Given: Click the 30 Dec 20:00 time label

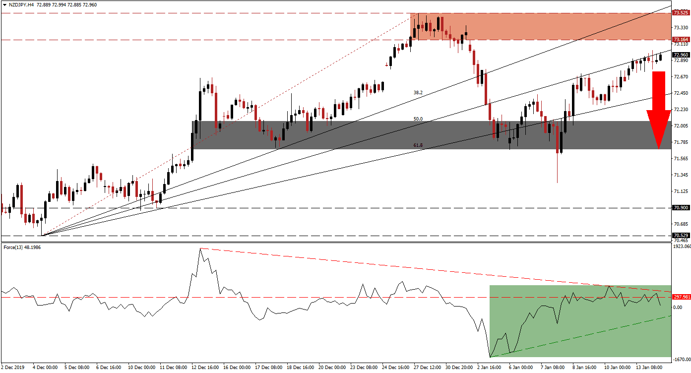Looking at the screenshot, I should 460,368.
